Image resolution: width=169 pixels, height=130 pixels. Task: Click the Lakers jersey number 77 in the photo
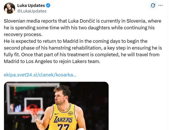point(64,127)
